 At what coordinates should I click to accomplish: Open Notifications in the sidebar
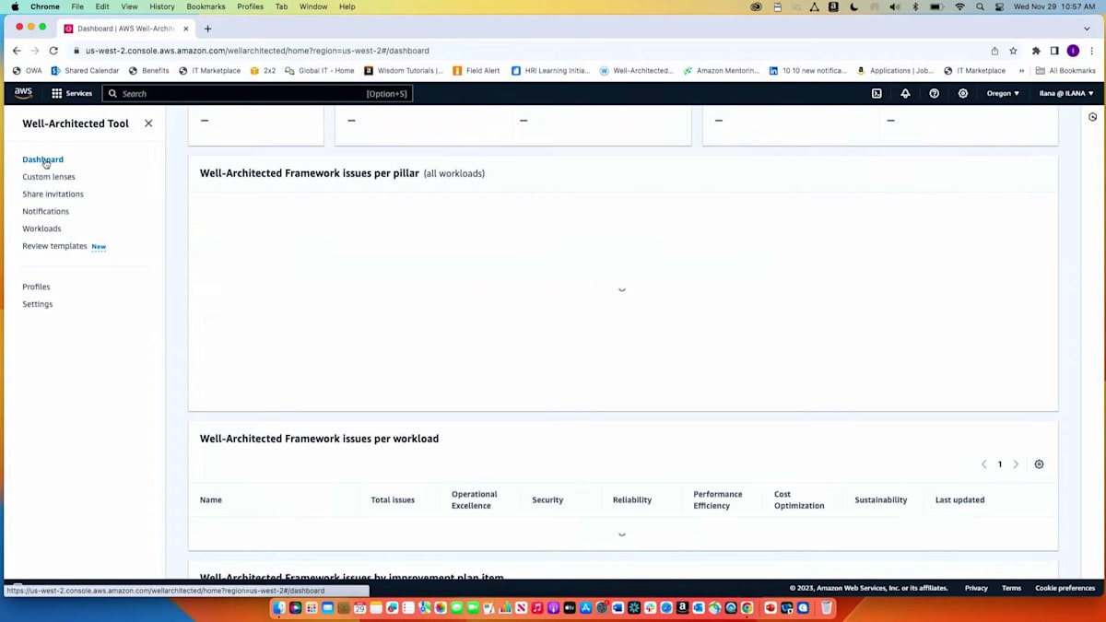point(45,212)
